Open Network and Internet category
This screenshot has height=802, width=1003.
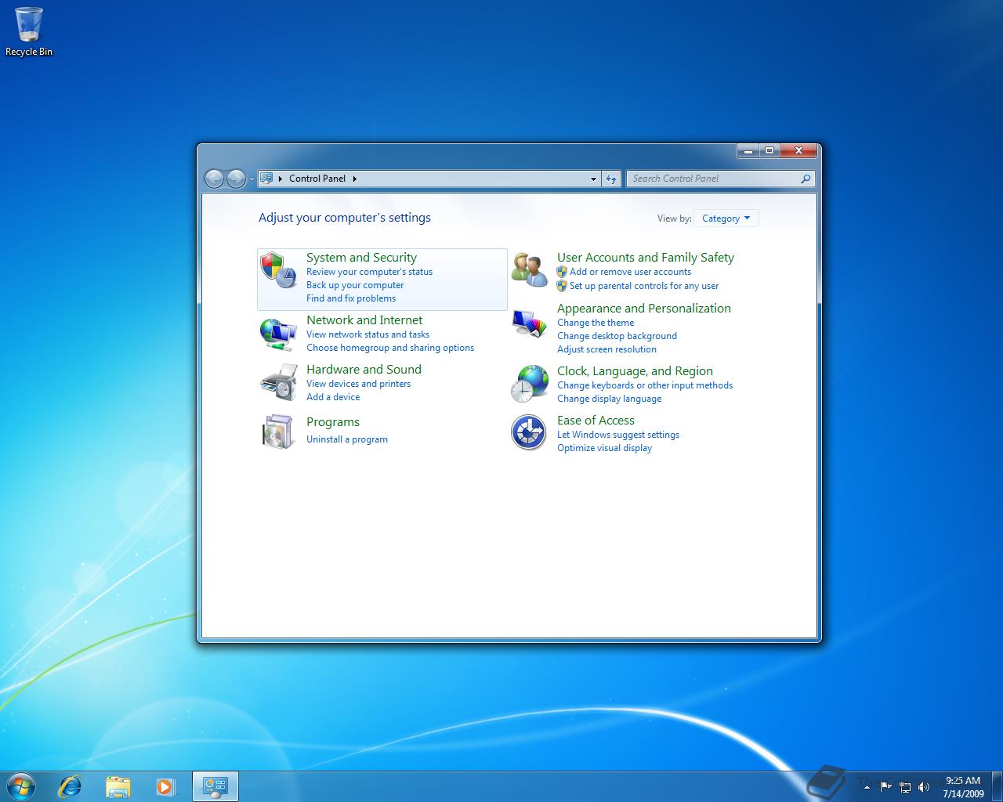pyautogui.click(x=364, y=320)
